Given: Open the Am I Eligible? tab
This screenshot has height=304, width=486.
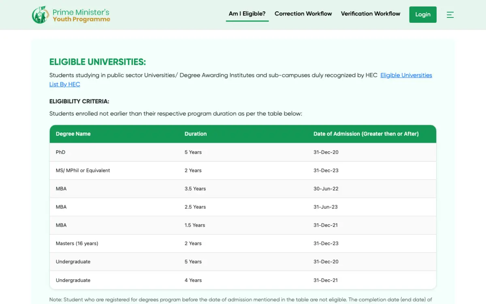Looking at the screenshot, I should click(x=247, y=14).
